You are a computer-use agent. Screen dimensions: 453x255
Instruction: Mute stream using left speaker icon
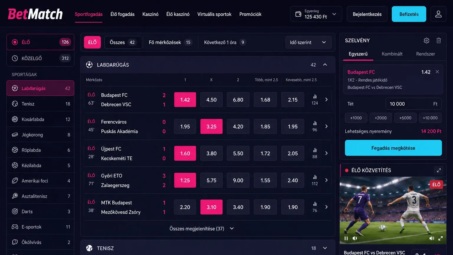[355, 238]
